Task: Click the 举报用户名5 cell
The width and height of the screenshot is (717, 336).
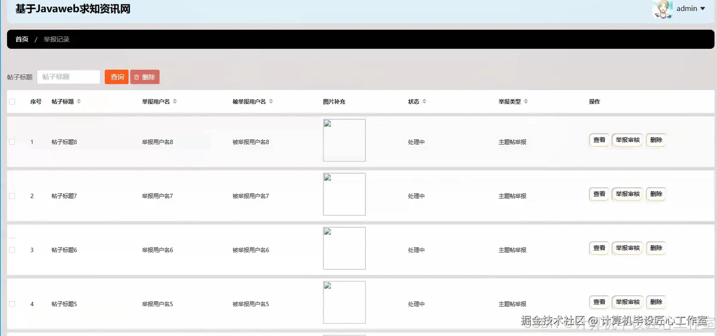Action: 158,304
